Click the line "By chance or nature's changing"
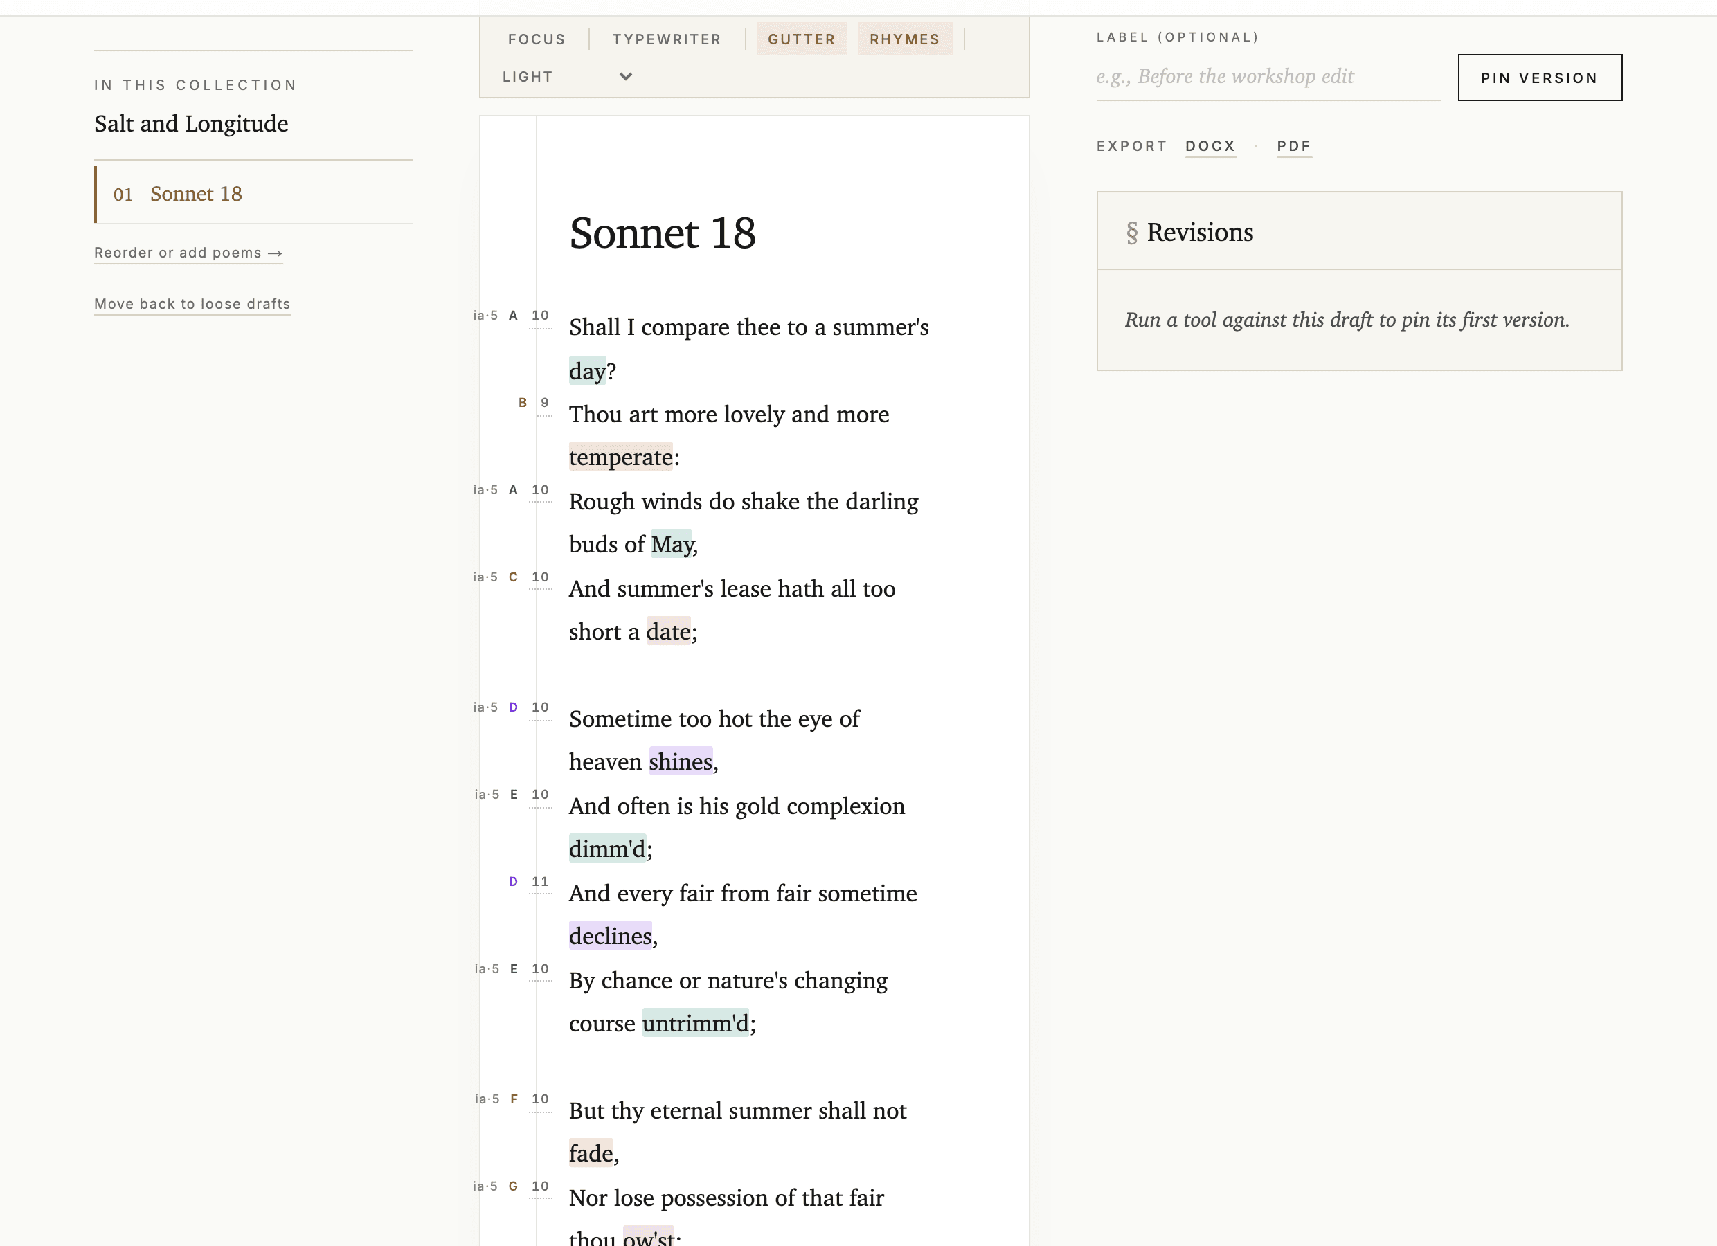The width and height of the screenshot is (1717, 1246). click(x=728, y=980)
